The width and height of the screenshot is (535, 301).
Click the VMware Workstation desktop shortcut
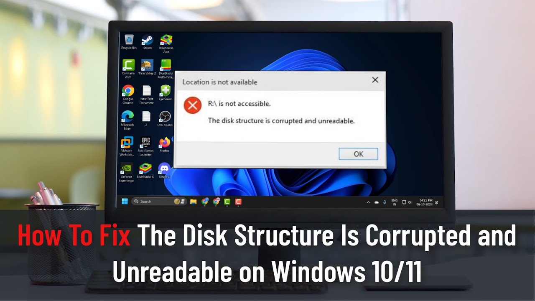[127, 146]
